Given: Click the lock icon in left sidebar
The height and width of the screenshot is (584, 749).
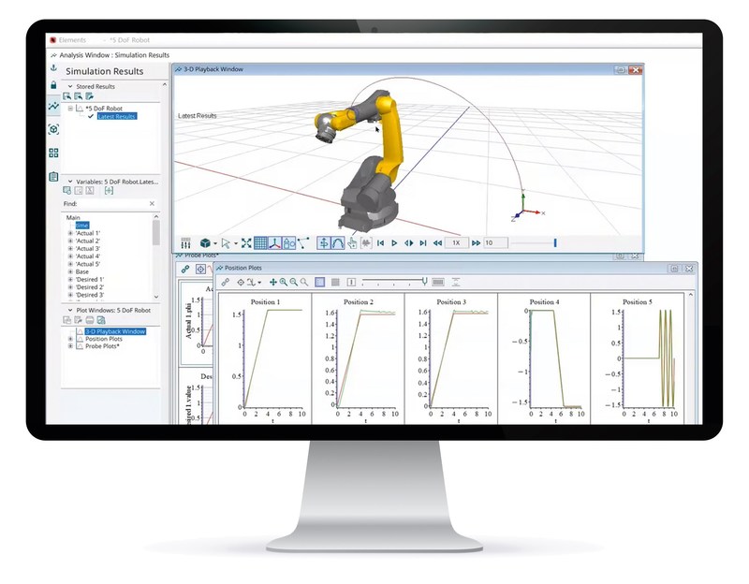Looking at the screenshot, I should pos(53,85).
